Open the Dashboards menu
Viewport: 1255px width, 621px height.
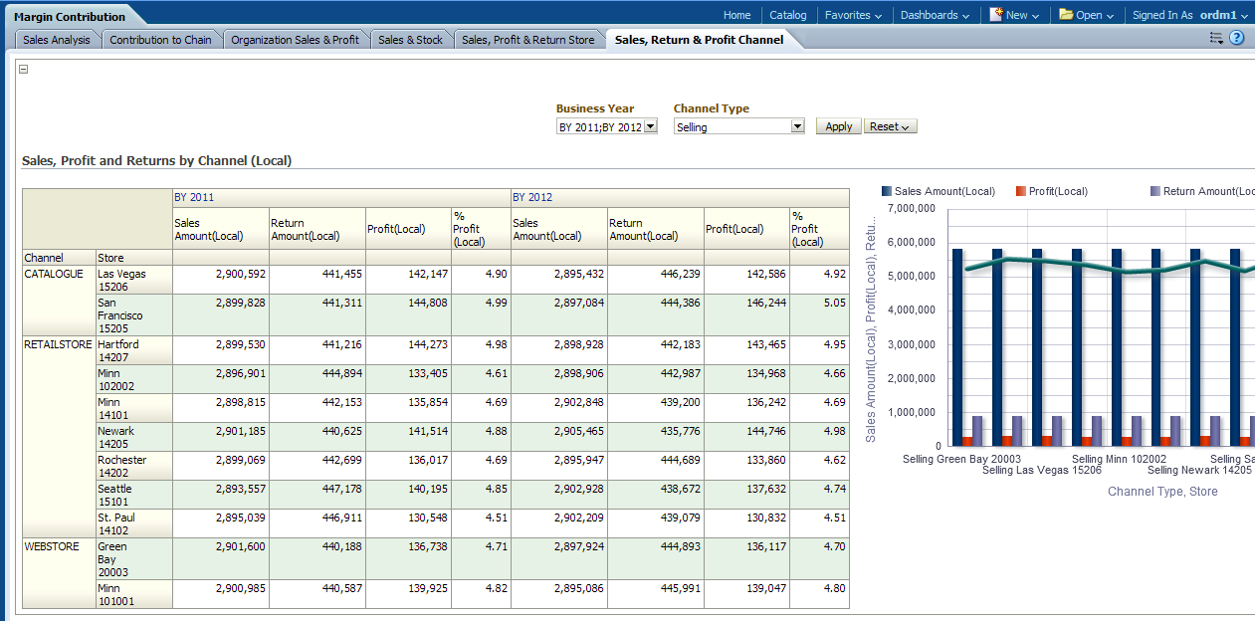tap(935, 15)
